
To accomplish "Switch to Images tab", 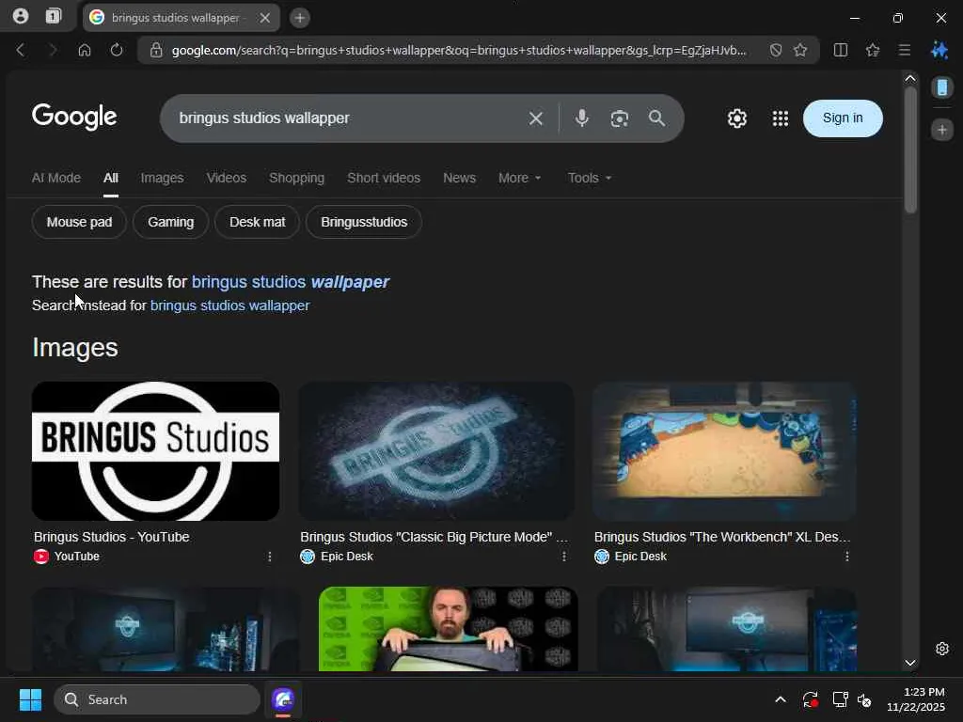I will point(162,178).
